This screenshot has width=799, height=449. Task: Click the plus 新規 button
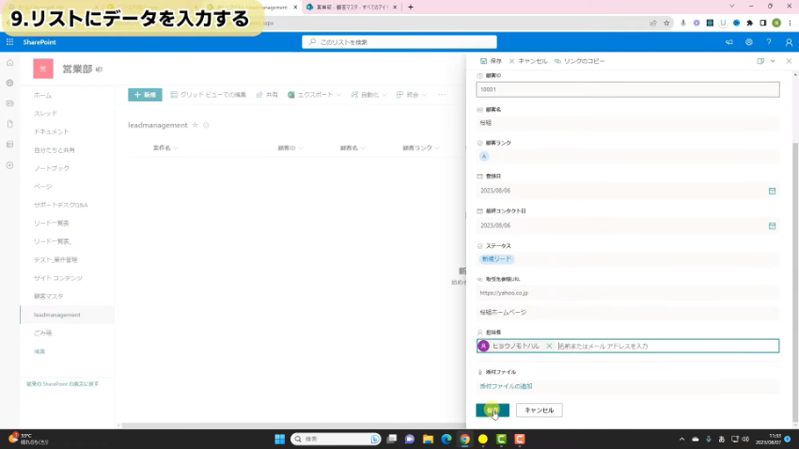[145, 95]
